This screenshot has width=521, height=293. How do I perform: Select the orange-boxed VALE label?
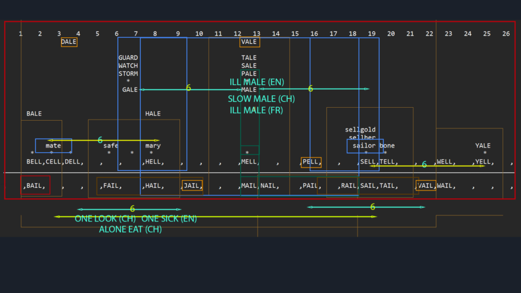point(249,42)
